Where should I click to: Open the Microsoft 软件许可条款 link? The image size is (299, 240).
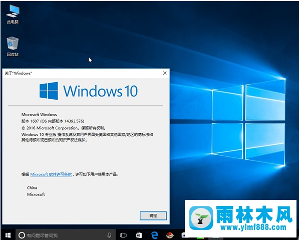(51, 174)
